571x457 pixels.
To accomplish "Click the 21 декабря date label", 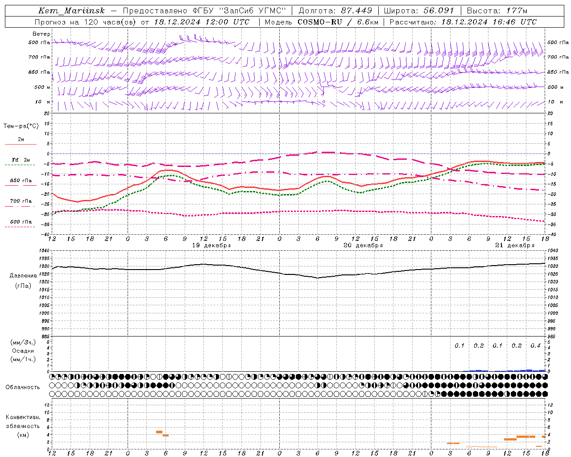I will tap(515, 245).
